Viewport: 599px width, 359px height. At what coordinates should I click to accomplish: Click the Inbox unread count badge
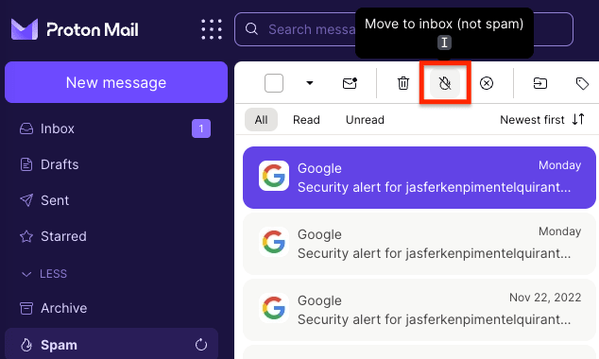click(201, 128)
